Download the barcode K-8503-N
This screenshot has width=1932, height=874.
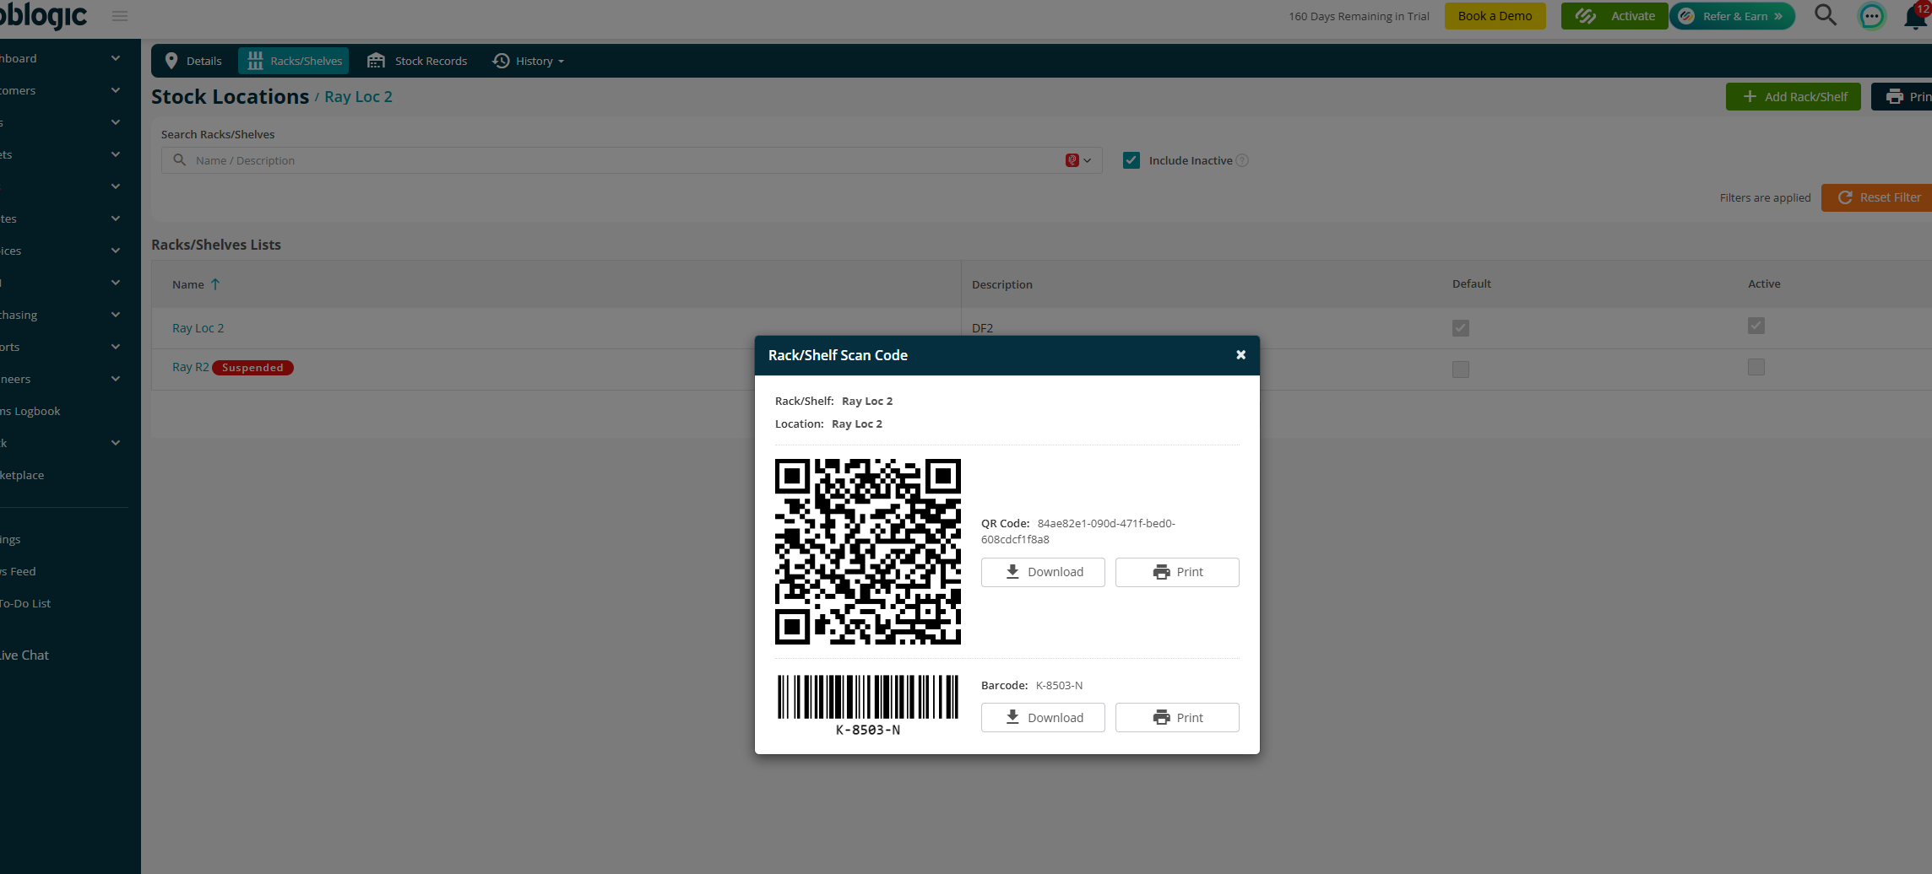point(1043,717)
